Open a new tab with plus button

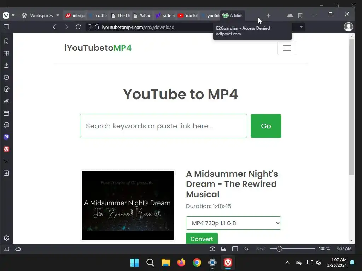pos(268,16)
